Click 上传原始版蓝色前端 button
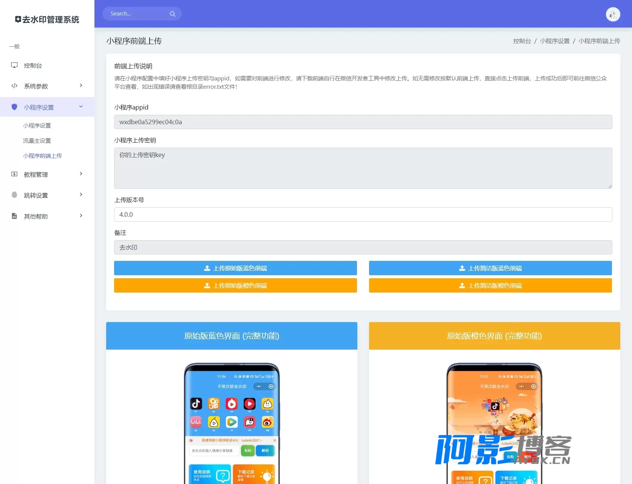This screenshot has height=484, width=632. click(235, 268)
